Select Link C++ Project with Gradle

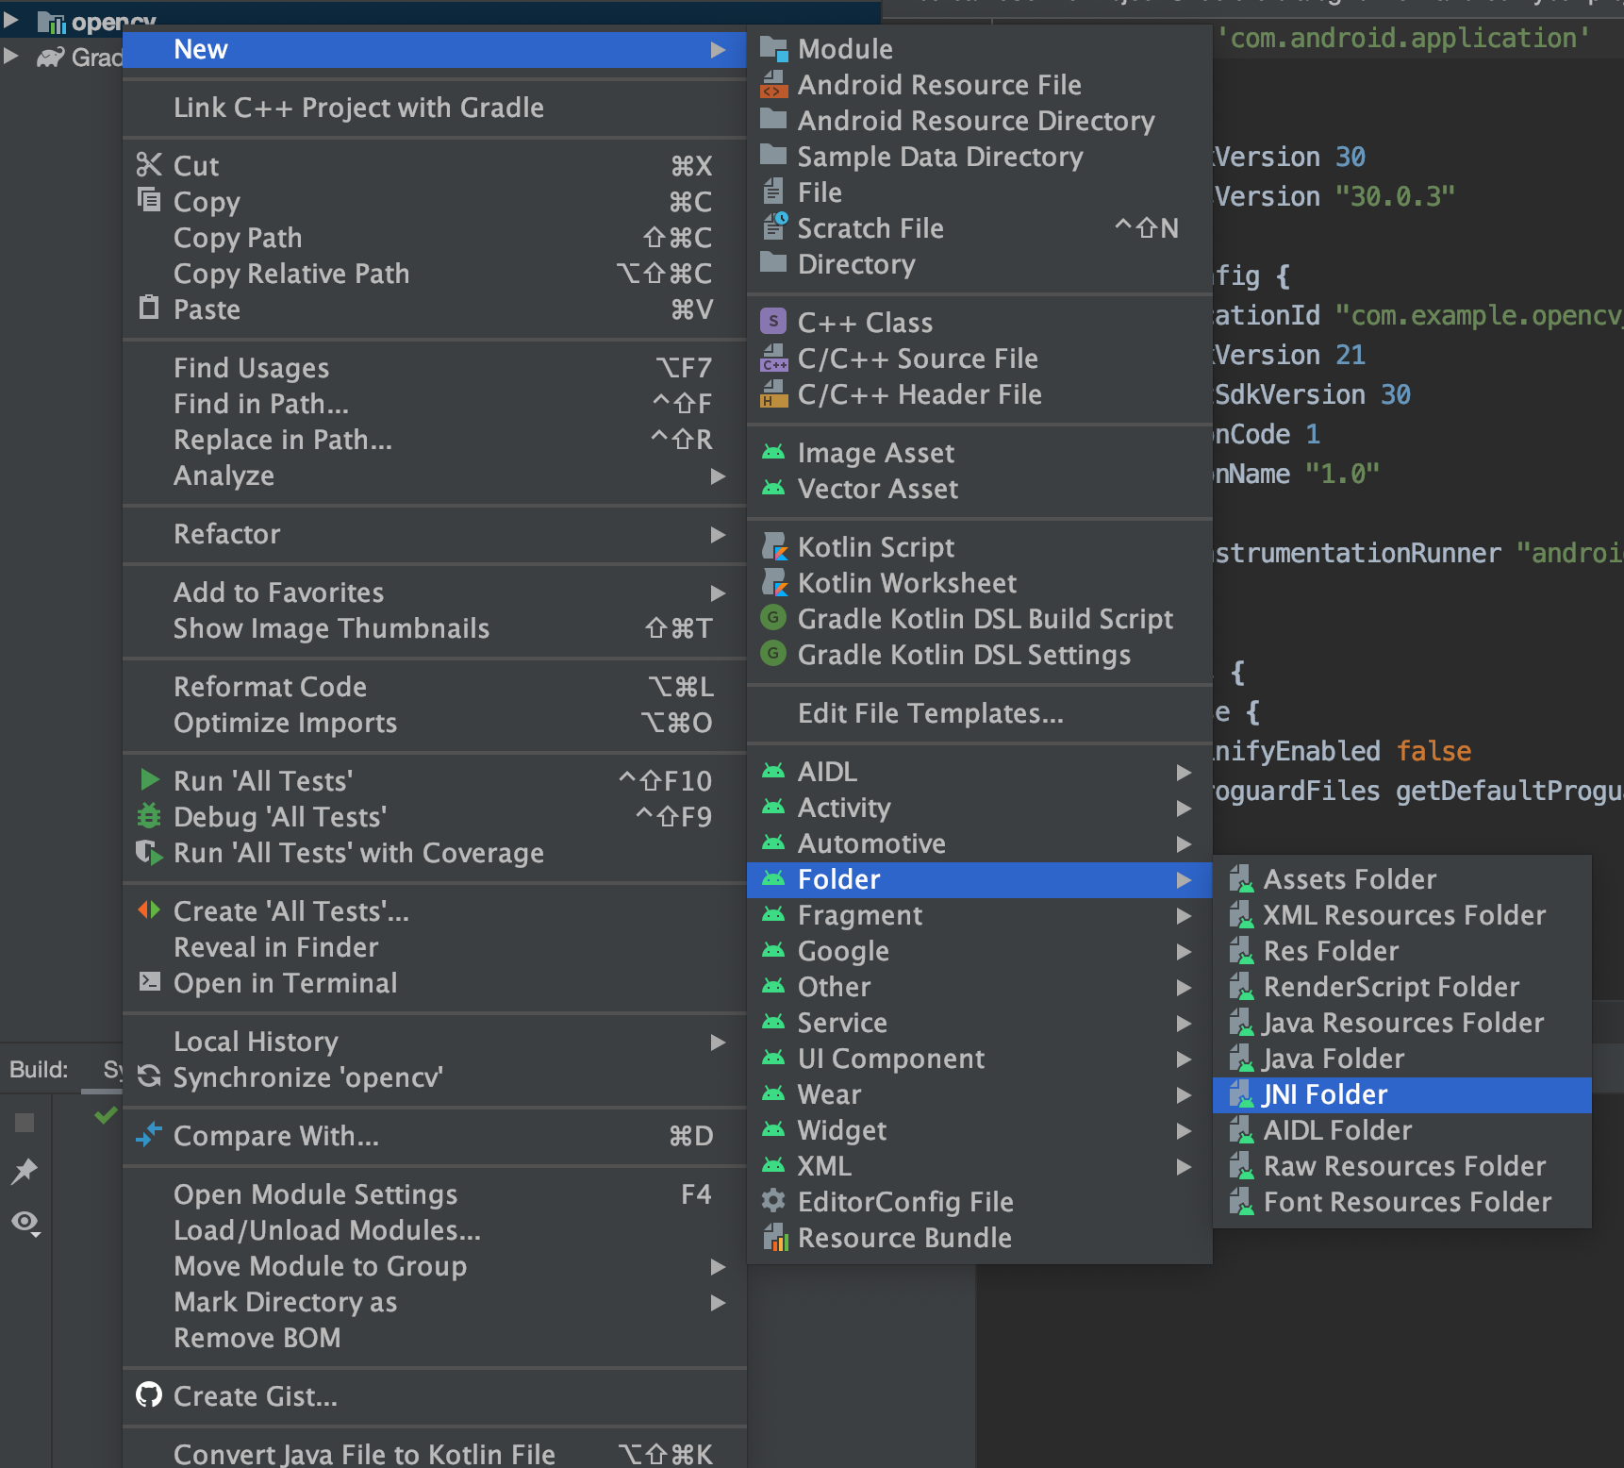point(434,108)
